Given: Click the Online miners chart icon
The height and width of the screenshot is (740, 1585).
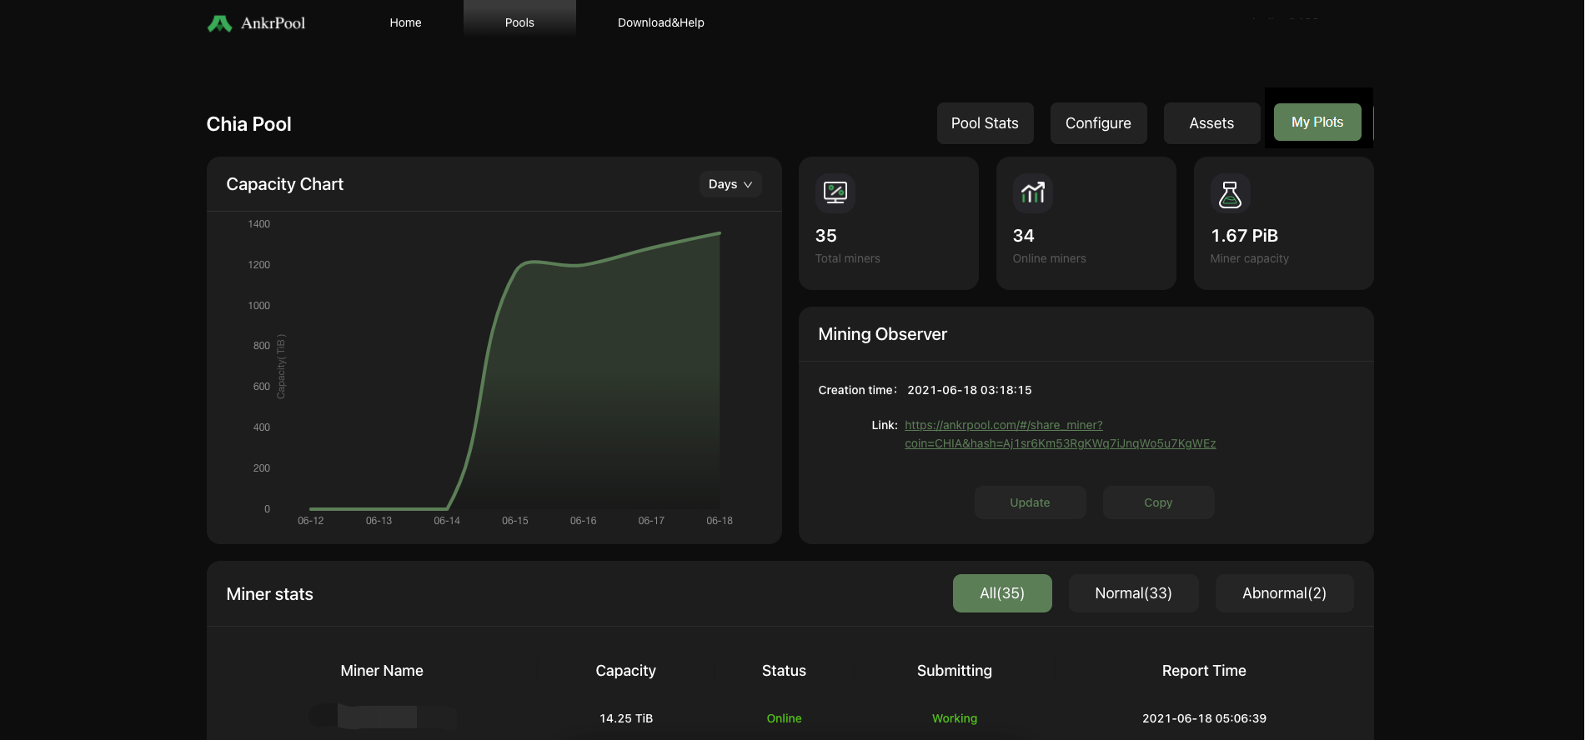Looking at the screenshot, I should click(1032, 192).
